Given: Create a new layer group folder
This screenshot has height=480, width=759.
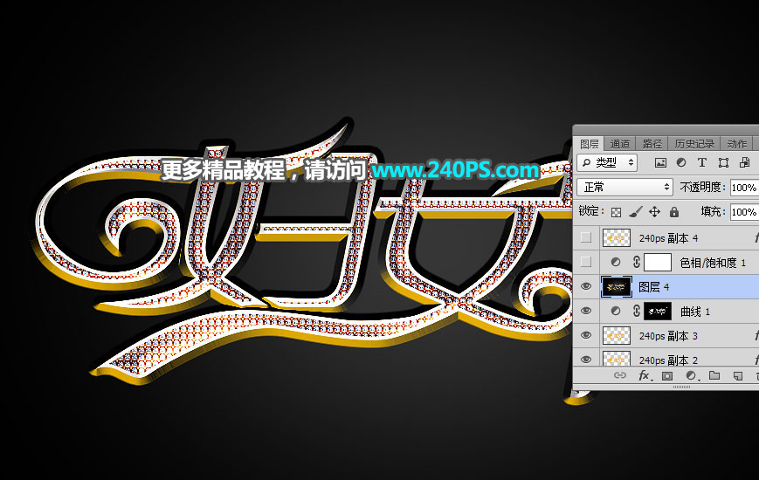Looking at the screenshot, I should coord(714,375).
